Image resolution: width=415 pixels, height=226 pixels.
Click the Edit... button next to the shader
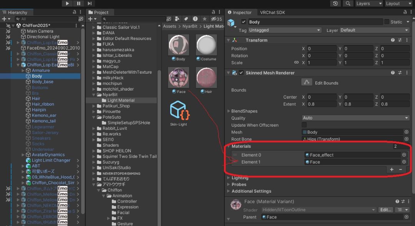pyautogui.click(x=386, y=210)
